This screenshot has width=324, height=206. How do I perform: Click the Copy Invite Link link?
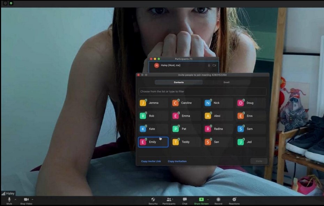[151, 161]
